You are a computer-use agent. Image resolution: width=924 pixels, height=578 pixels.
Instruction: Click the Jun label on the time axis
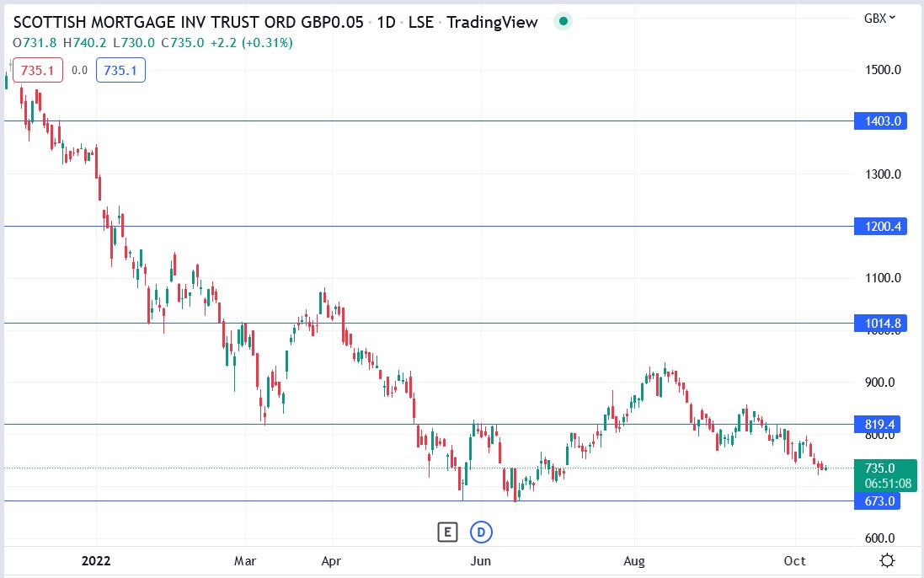click(481, 559)
